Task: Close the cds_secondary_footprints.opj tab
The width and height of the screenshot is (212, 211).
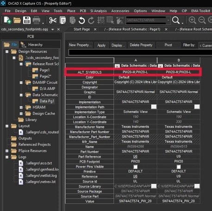Action: pos(58,29)
